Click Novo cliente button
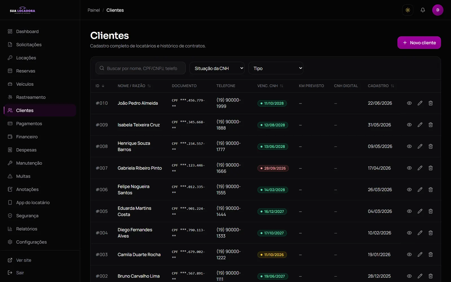 [x=419, y=43]
